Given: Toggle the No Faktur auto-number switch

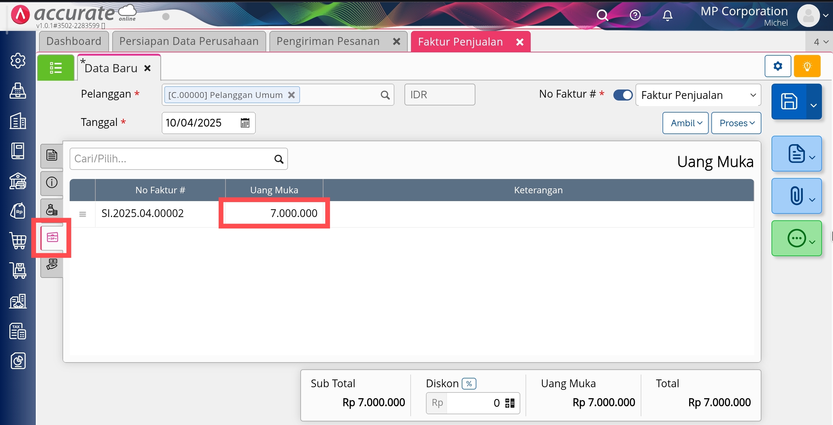Looking at the screenshot, I should pyautogui.click(x=623, y=95).
